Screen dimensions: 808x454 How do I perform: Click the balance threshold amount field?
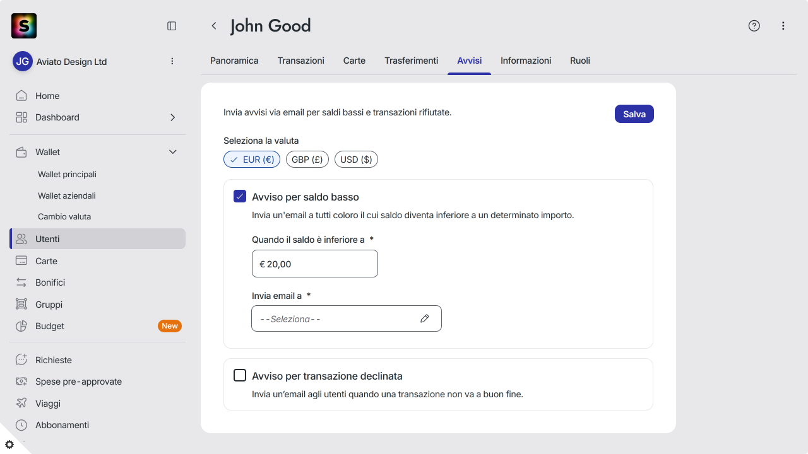315,264
